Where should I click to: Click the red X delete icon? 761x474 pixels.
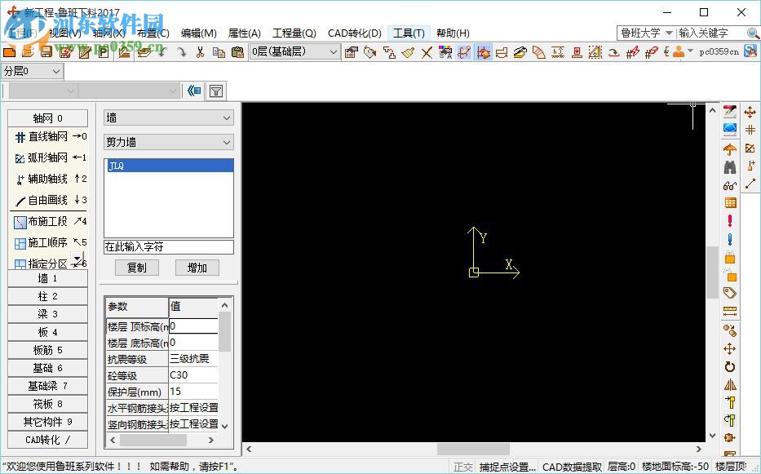(427, 52)
